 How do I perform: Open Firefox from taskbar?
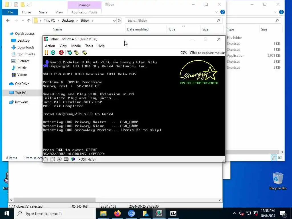117,213
